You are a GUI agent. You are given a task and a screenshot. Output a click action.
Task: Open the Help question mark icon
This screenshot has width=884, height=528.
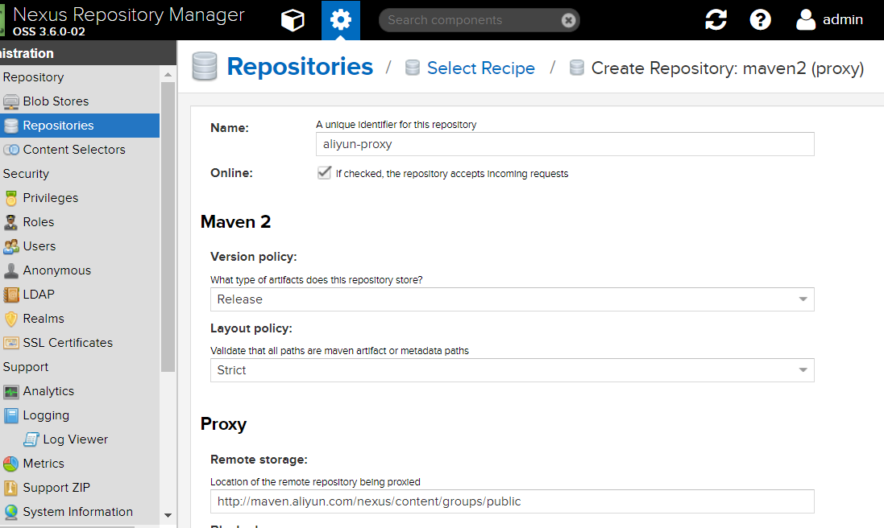pos(760,20)
